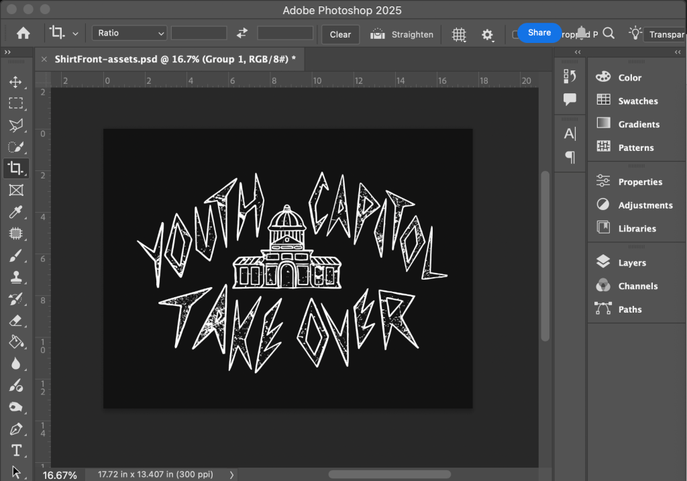Select the Rectangular Marquee tool
687x481 pixels.
15,103
